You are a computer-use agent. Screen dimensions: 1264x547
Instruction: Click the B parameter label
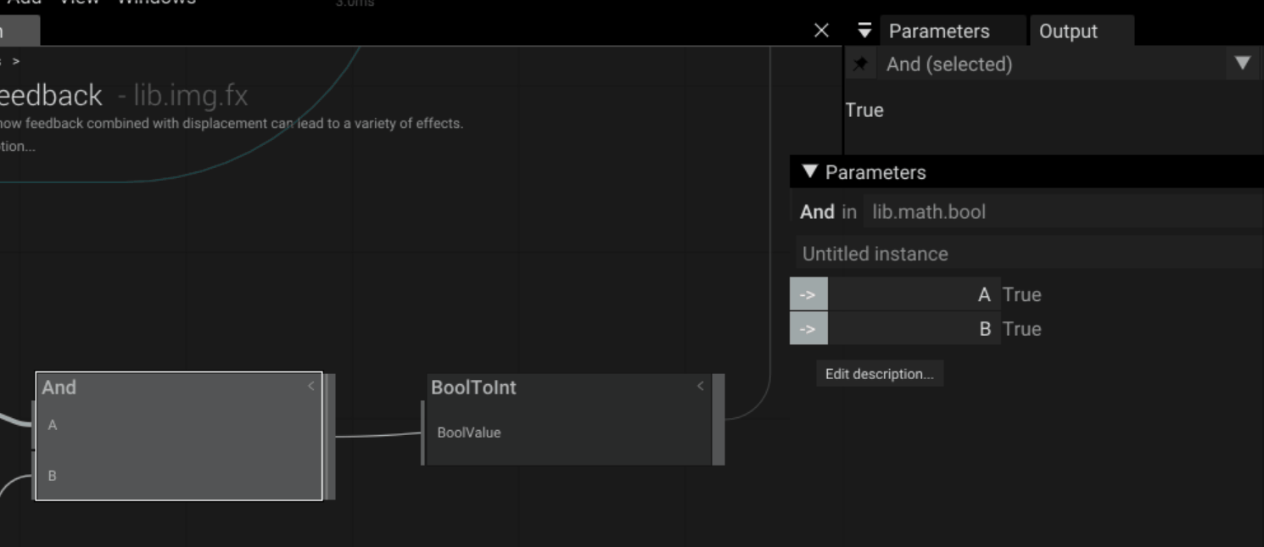(985, 329)
